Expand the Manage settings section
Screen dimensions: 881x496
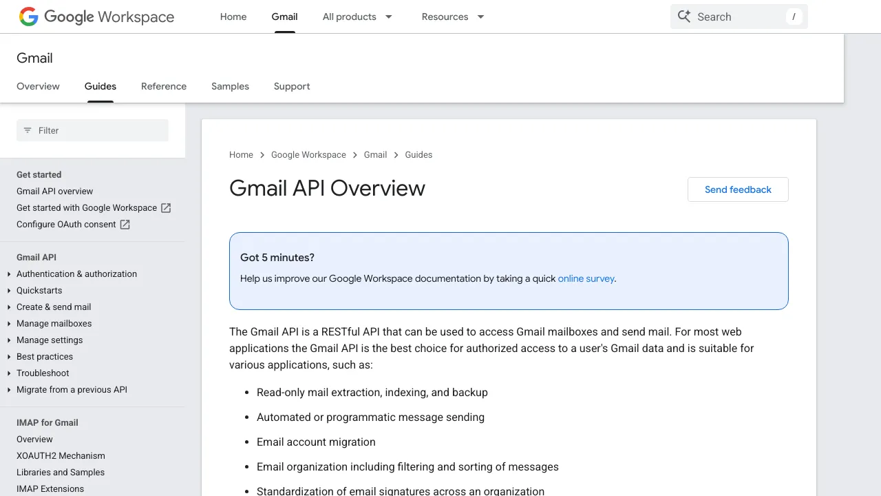point(9,340)
